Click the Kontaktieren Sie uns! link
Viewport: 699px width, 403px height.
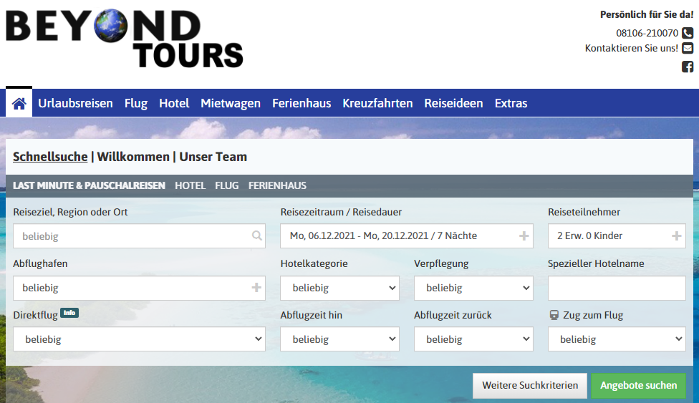pos(631,48)
